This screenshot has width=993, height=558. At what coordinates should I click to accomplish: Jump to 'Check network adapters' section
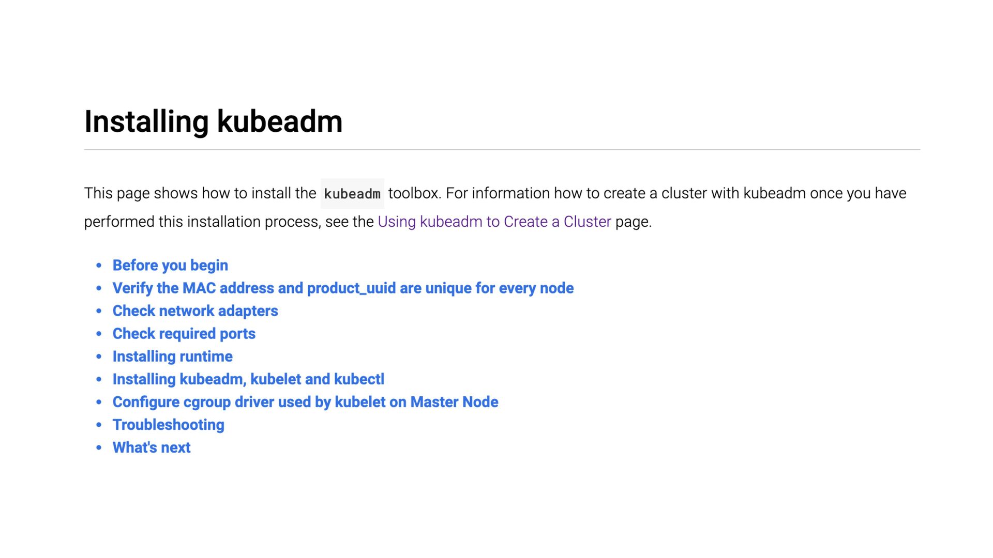click(x=195, y=311)
